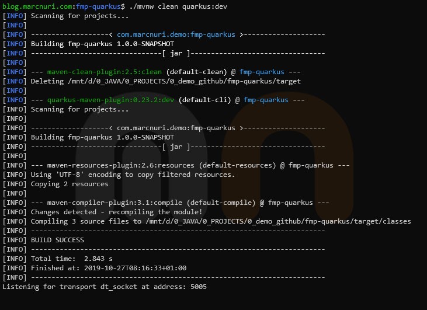Click the Listening for transport dt_socket line

click(105, 287)
